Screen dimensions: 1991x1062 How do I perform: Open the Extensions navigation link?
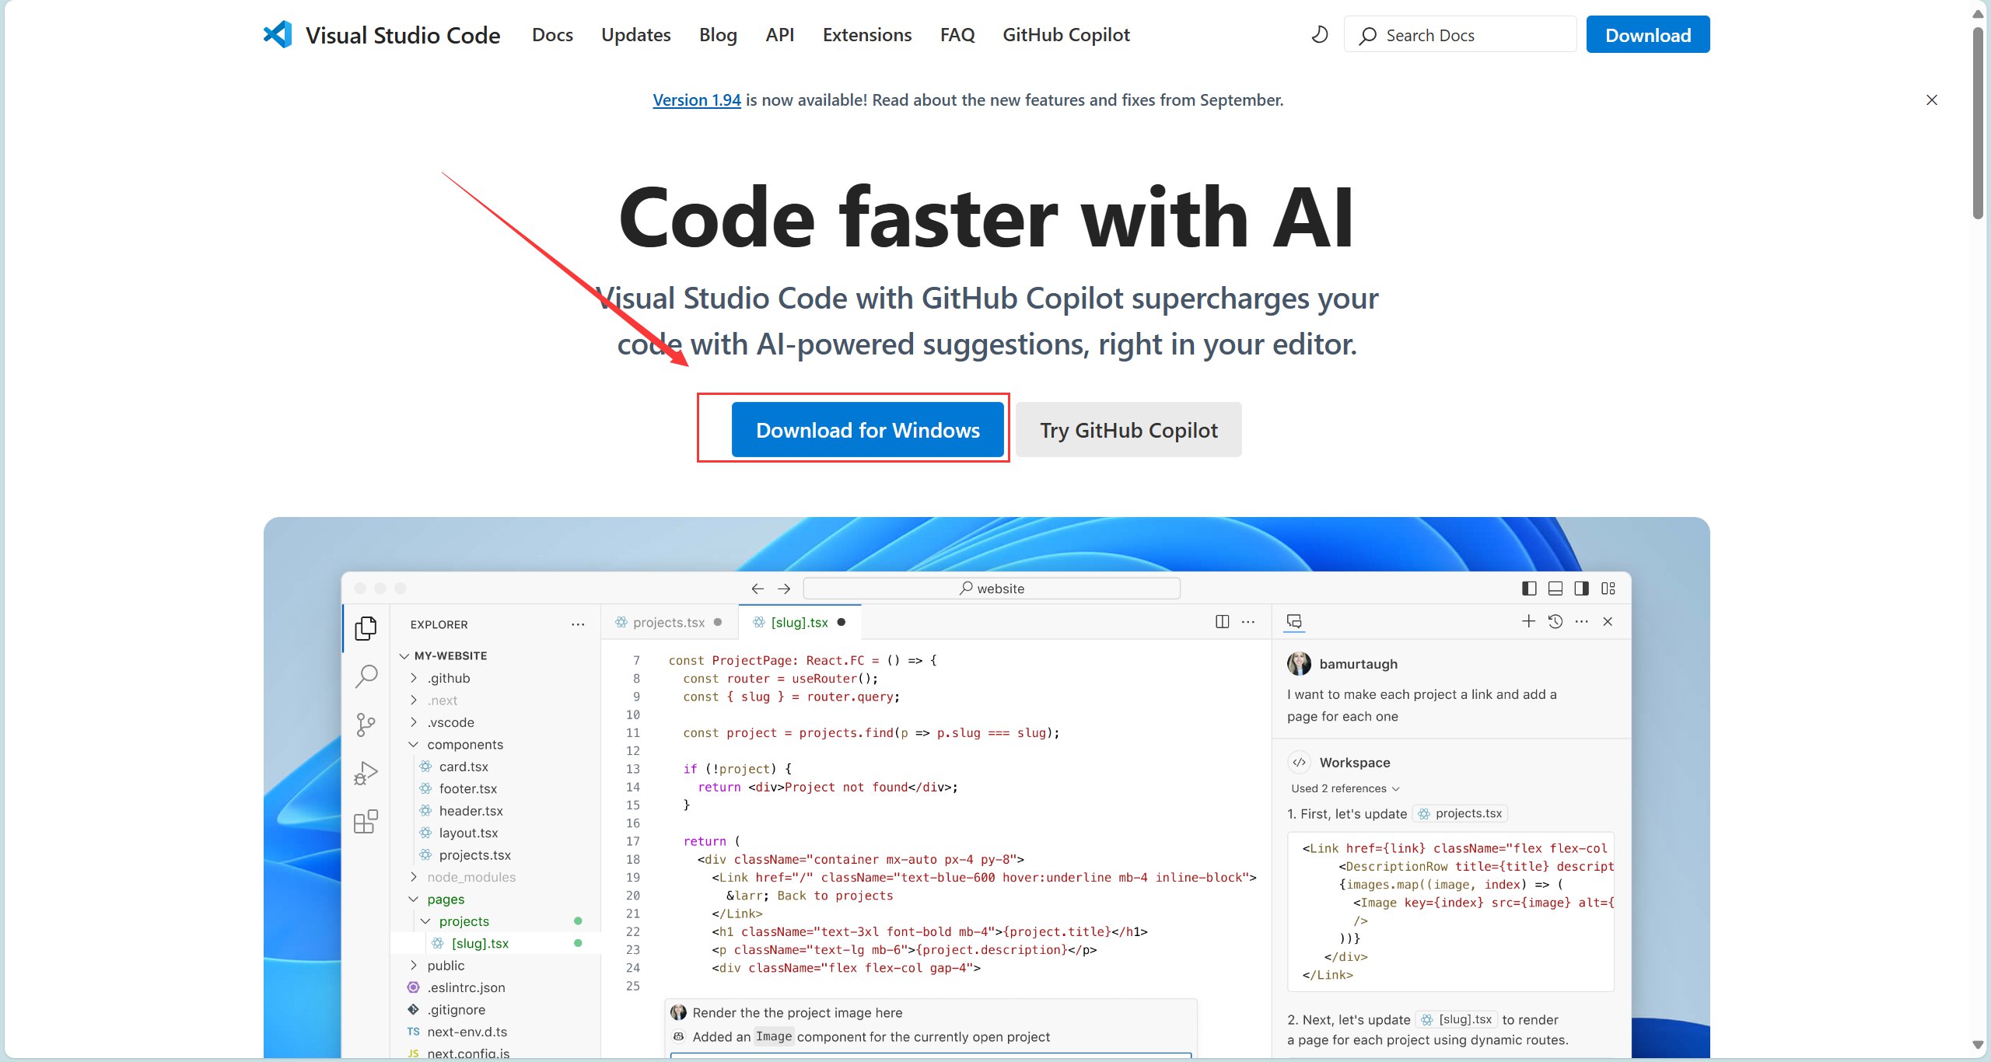867,35
